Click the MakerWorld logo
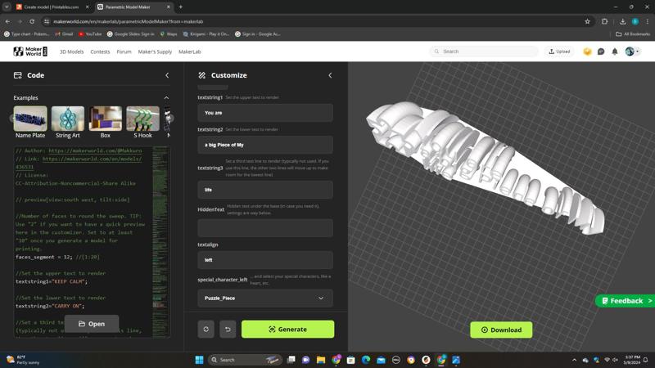Image resolution: width=655 pixels, height=368 pixels. [x=30, y=52]
